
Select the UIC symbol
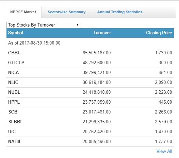pos(12,131)
